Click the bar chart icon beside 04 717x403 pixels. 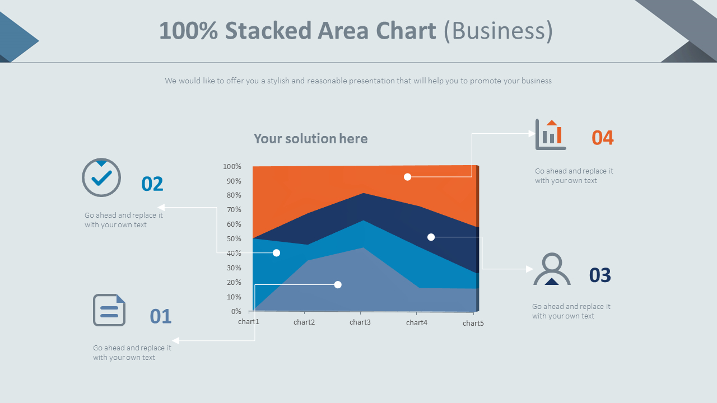pyautogui.click(x=551, y=134)
